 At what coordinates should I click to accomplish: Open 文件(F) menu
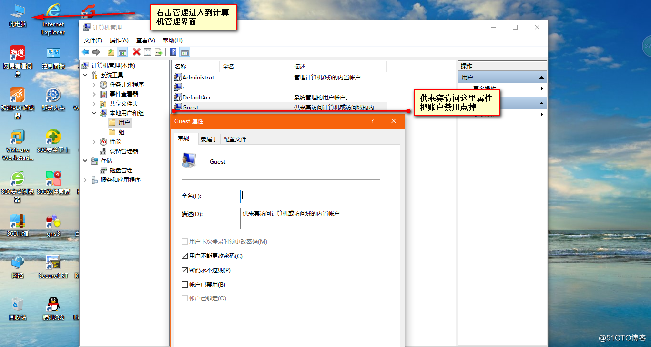[93, 40]
